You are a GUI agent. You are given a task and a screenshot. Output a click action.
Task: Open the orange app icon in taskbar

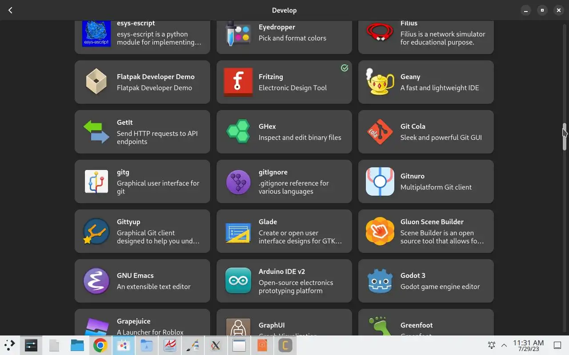point(262,345)
